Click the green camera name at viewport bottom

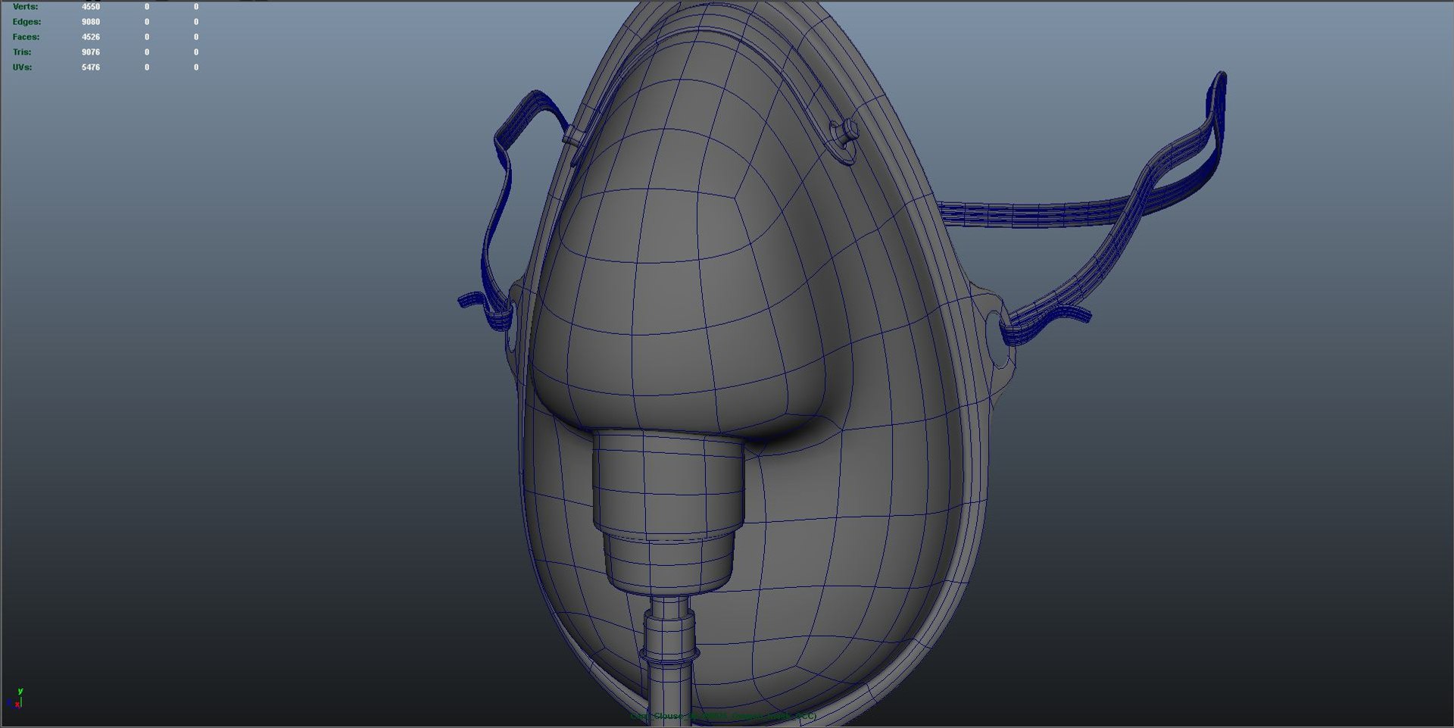coord(723,716)
